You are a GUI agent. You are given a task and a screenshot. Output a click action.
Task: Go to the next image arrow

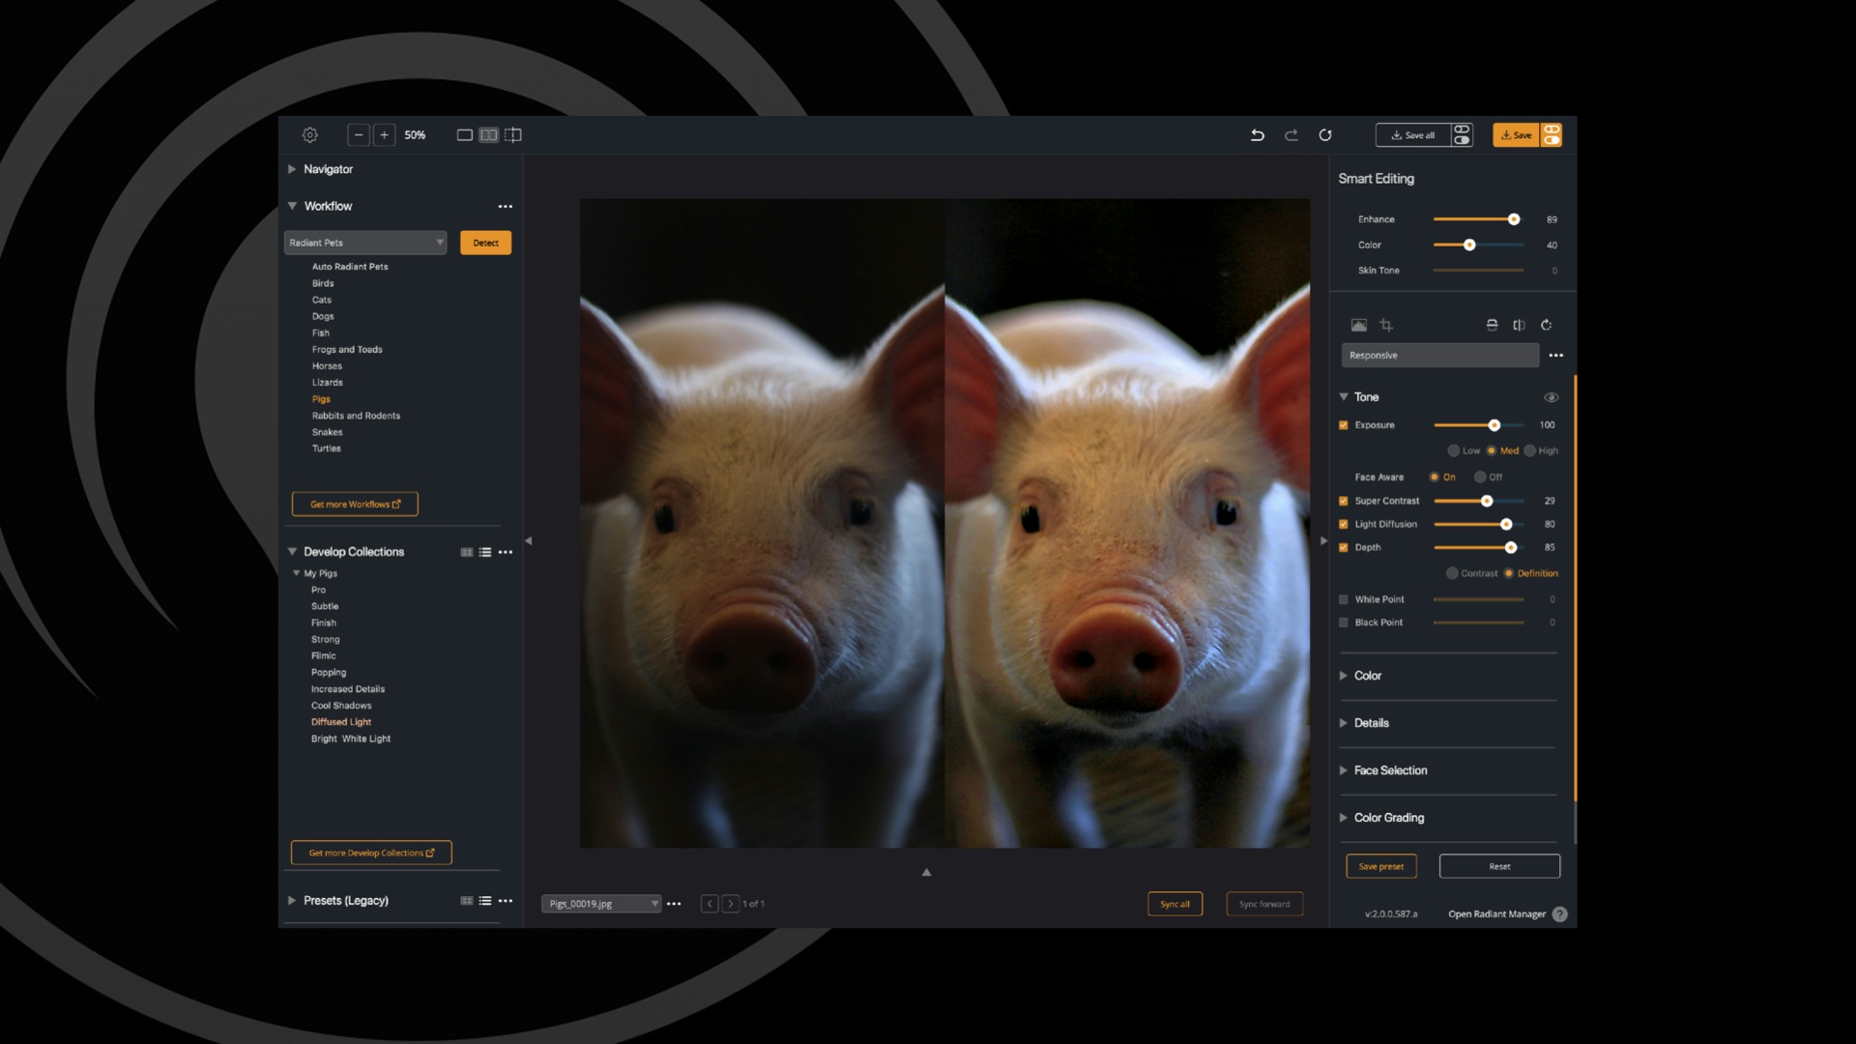coord(731,904)
